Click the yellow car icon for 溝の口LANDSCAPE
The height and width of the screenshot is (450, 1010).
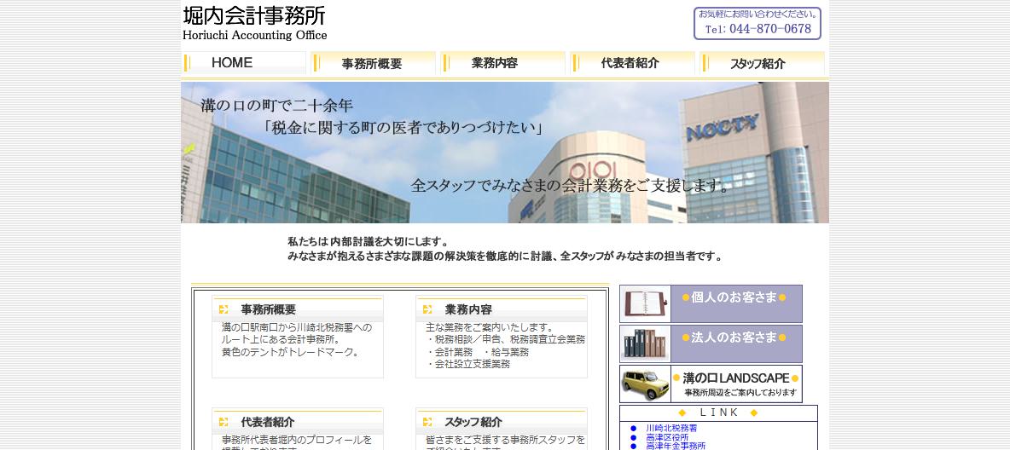646,384
